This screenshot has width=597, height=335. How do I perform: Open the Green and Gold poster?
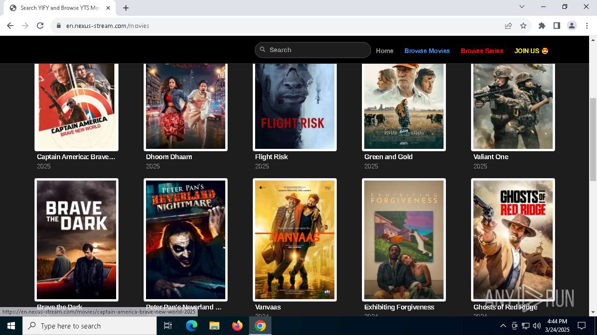click(x=404, y=107)
